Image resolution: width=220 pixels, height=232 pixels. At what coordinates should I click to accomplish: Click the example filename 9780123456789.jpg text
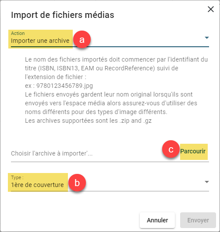coord(64,86)
